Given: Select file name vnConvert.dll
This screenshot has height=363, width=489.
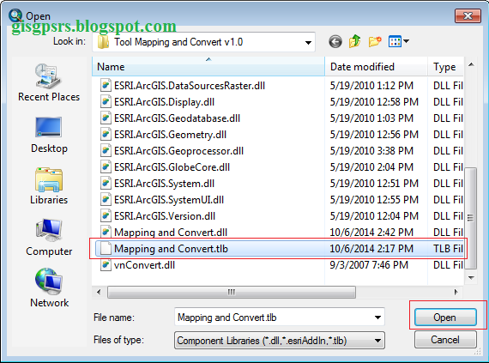Looking at the screenshot, I should [144, 265].
